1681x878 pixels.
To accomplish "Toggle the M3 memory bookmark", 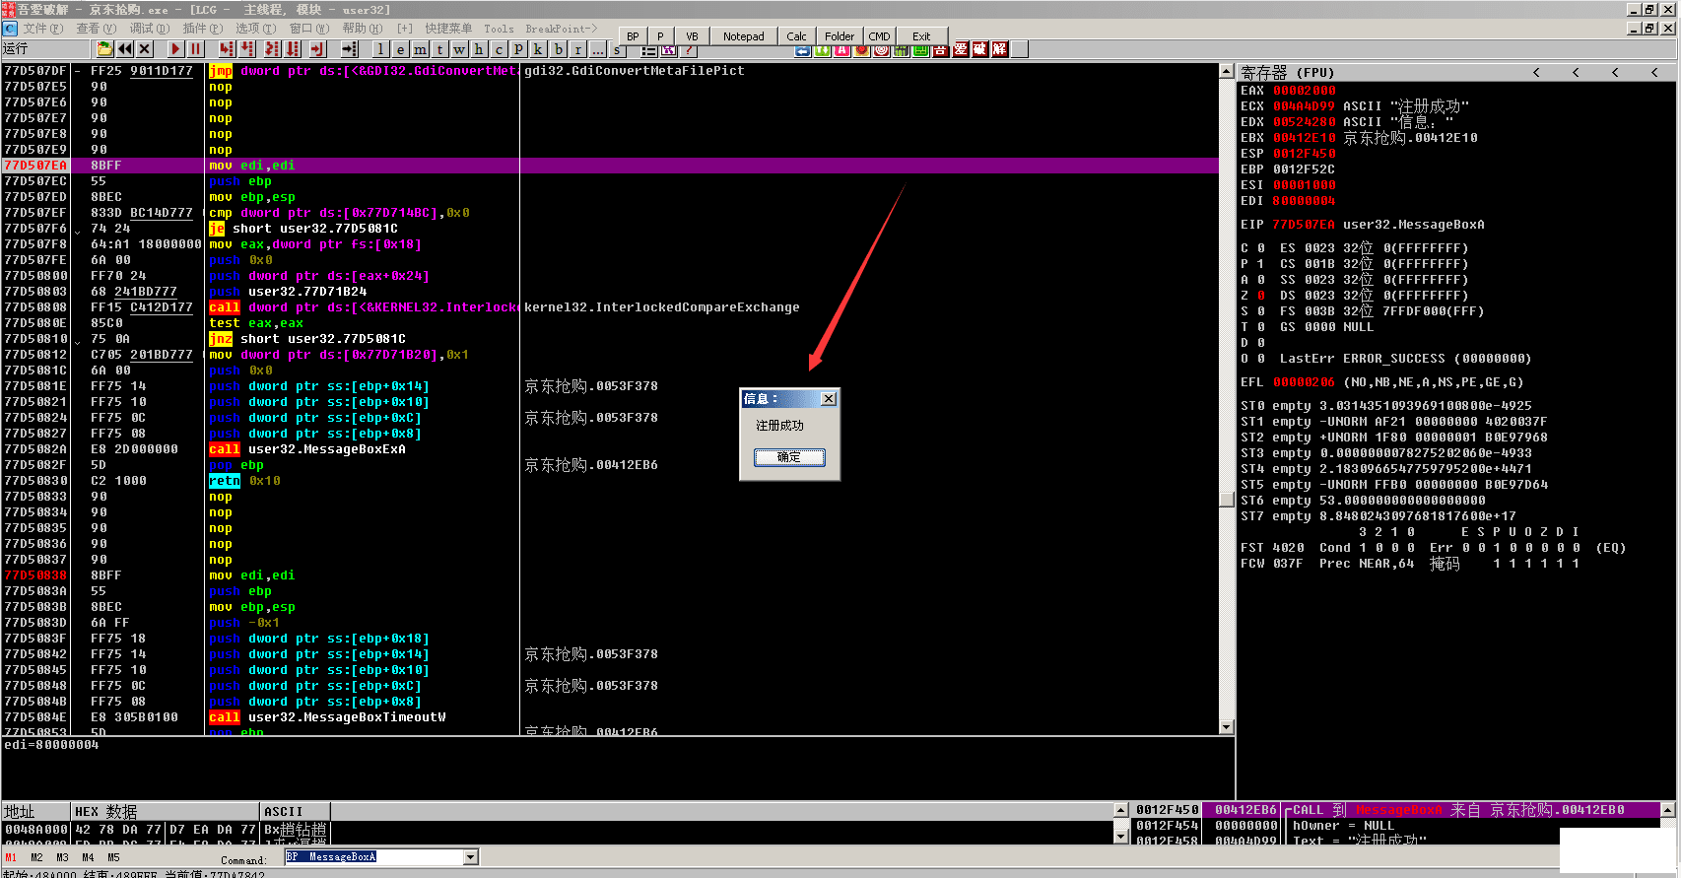I will click(x=62, y=857).
